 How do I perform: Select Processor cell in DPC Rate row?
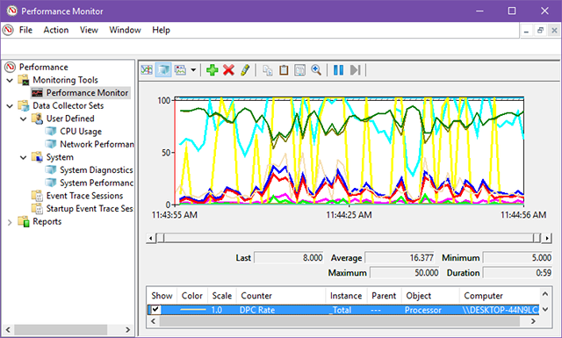(x=423, y=310)
